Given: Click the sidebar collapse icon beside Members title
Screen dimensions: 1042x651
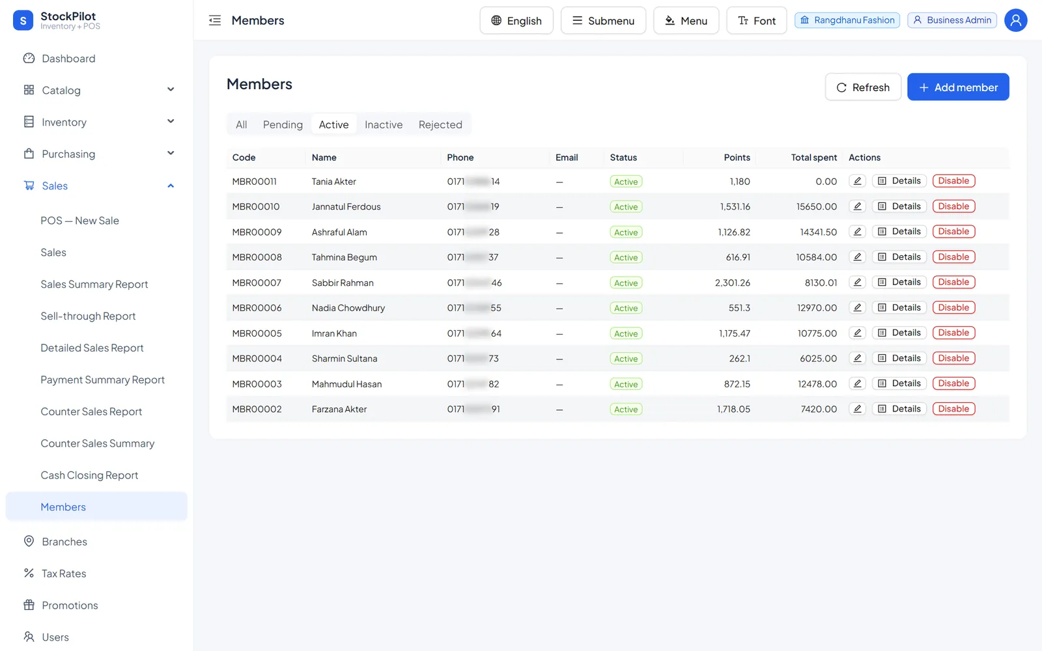Looking at the screenshot, I should pyautogui.click(x=215, y=20).
